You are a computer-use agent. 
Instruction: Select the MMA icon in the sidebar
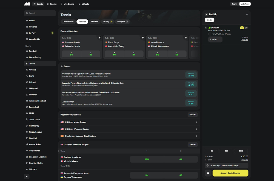click(x=27, y=113)
